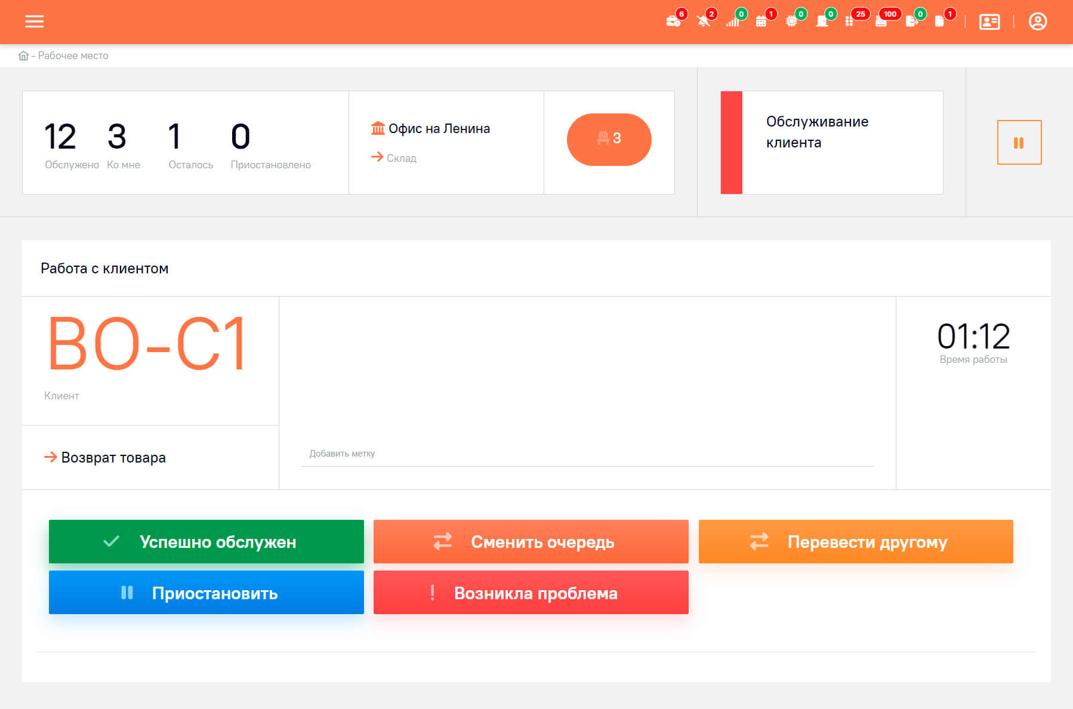The width and height of the screenshot is (1073, 709).
Task: Open the ID card icon in header
Action: 989,22
